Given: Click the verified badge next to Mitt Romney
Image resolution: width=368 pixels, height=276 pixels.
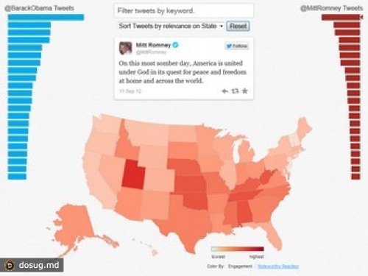Looking at the screenshot, I should click(176, 45).
